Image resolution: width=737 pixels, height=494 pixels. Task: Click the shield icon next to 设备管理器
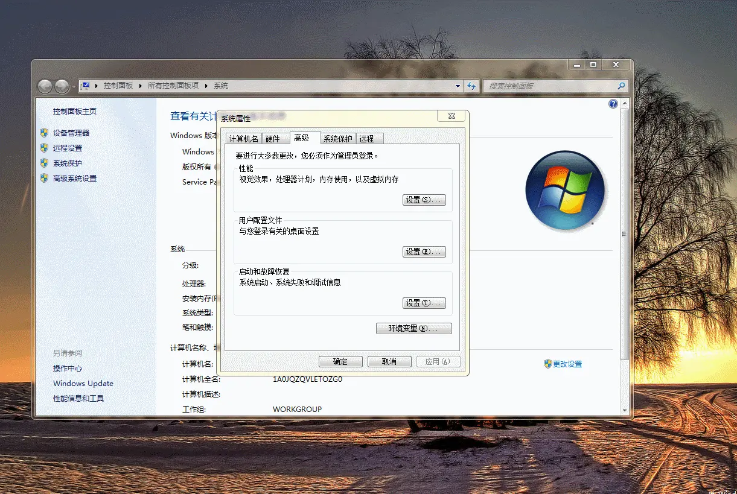point(45,133)
